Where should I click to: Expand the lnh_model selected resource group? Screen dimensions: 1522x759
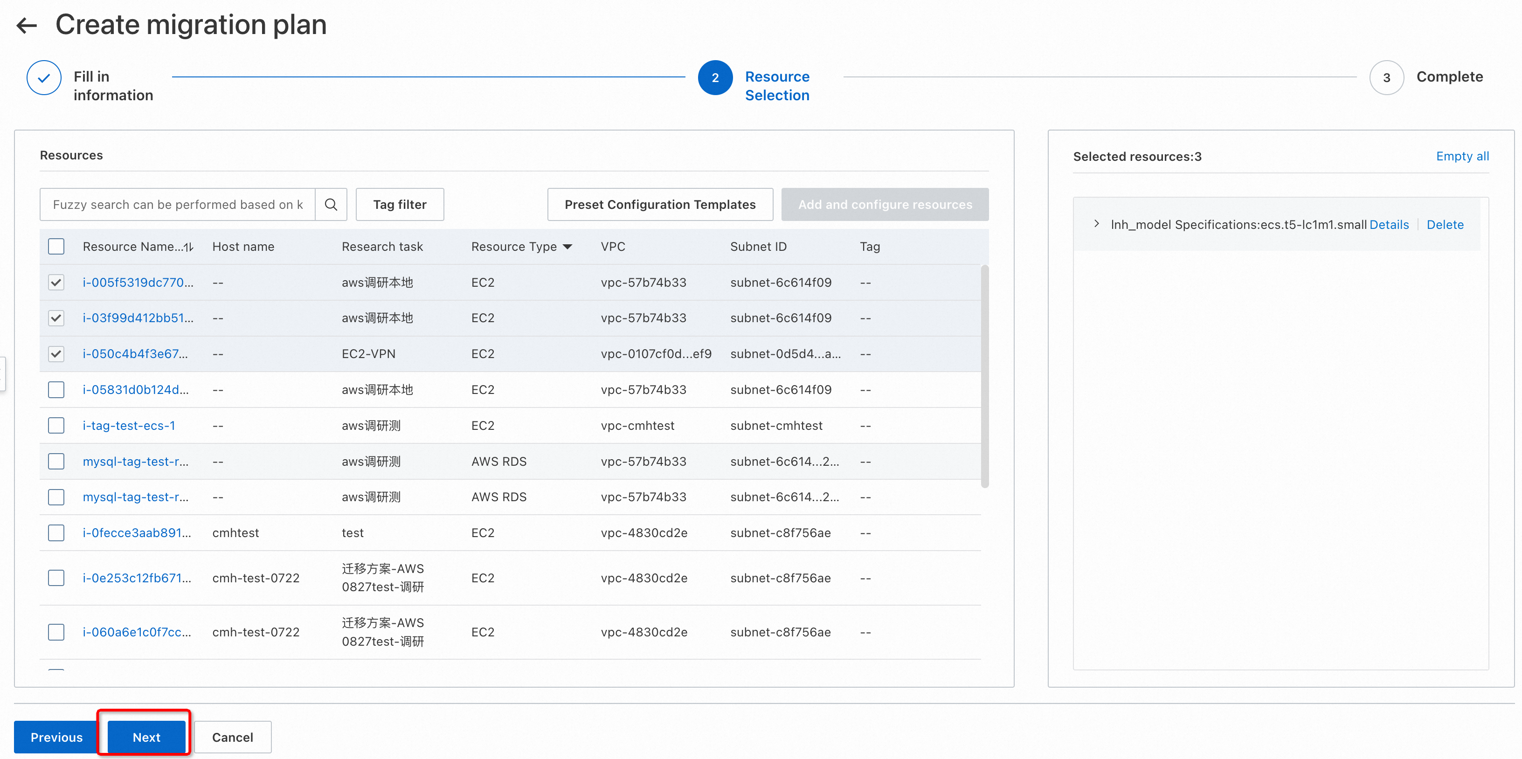[x=1097, y=224]
